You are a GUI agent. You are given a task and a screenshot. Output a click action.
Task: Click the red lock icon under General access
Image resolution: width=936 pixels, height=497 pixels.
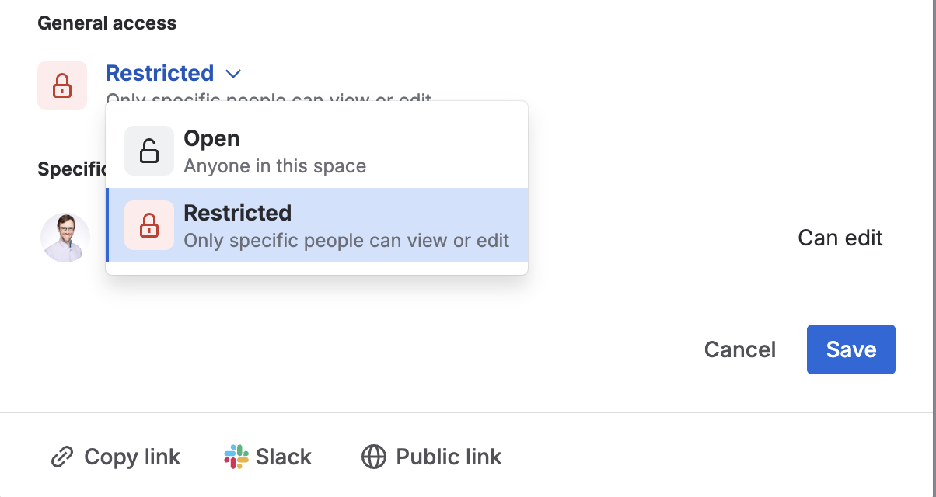click(x=62, y=85)
